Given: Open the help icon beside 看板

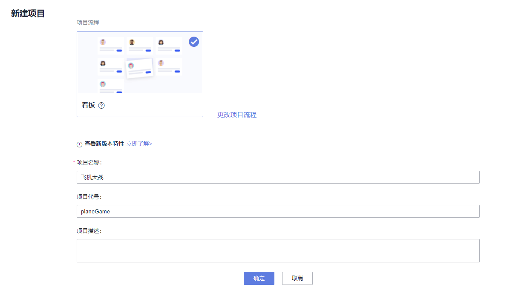Looking at the screenshot, I should click(x=101, y=105).
